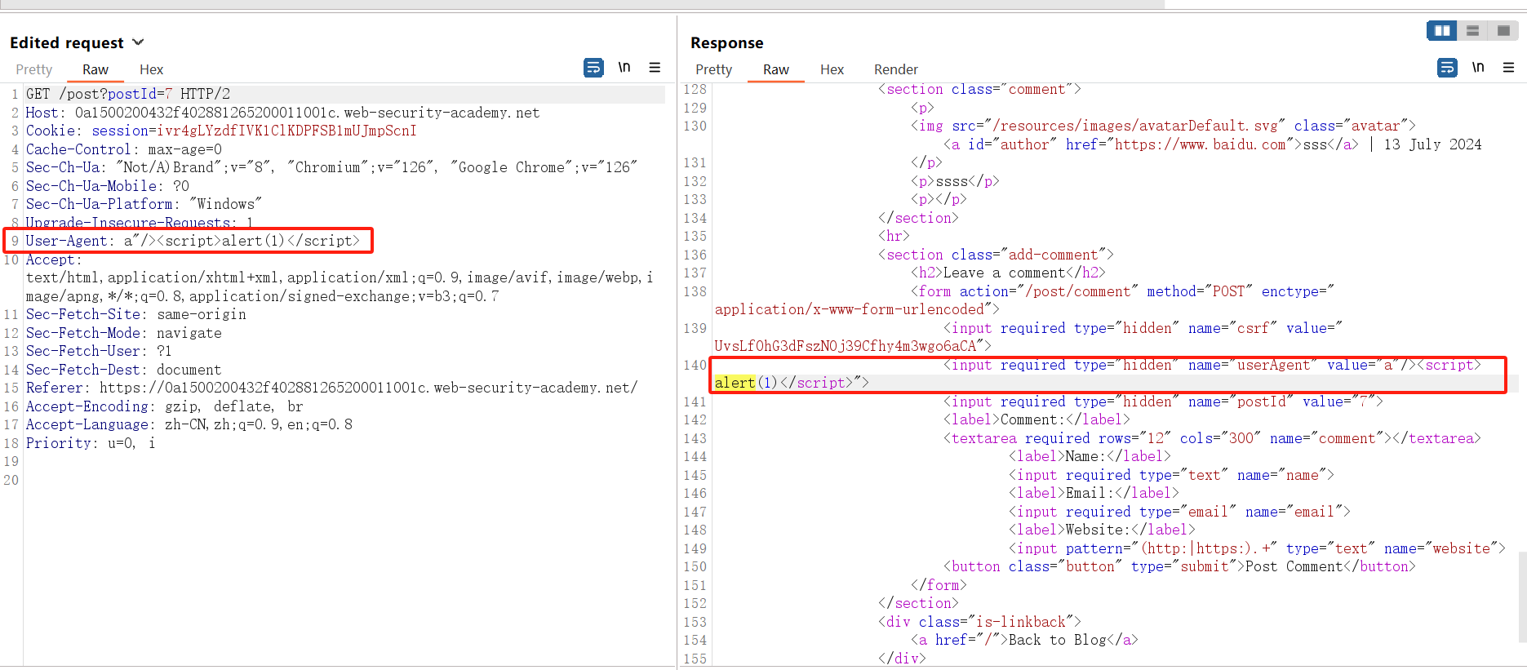Image resolution: width=1527 pixels, height=670 pixels.
Task: Click the website input pattern line
Action: click(x=1257, y=548)
